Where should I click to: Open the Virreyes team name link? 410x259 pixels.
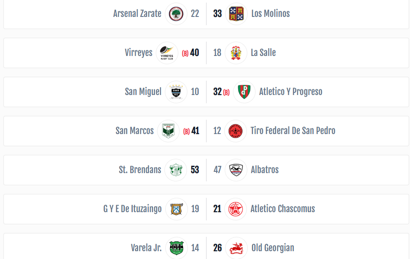click(x=138, y=52)
